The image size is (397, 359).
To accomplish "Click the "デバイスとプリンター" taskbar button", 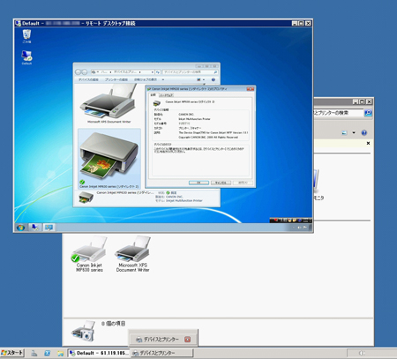I will click(161, 353).
